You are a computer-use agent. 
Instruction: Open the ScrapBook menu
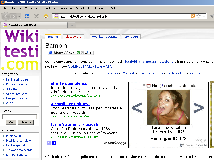pos(83,8)
